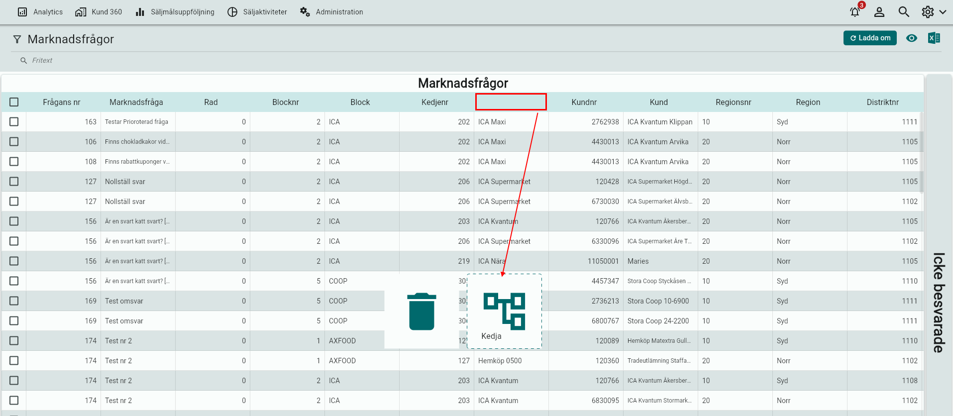Click the trash can delete icon

point(422,312)
